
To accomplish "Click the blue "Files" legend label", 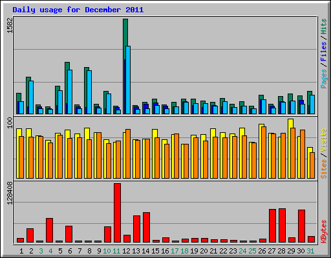I will point(323,51).
